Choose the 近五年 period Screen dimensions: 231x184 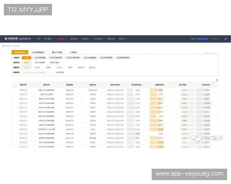tap(70, 67)
